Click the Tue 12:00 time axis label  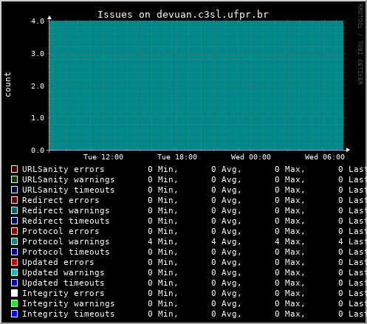coord(103,157)
